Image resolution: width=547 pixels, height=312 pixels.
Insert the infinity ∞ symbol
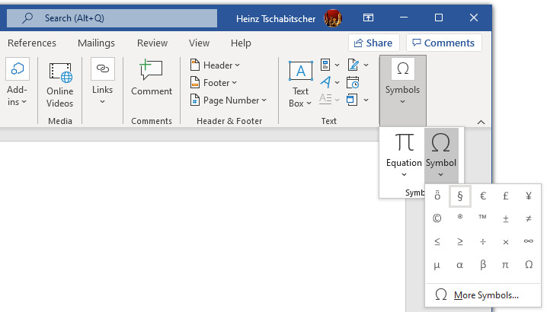[529, 241]
